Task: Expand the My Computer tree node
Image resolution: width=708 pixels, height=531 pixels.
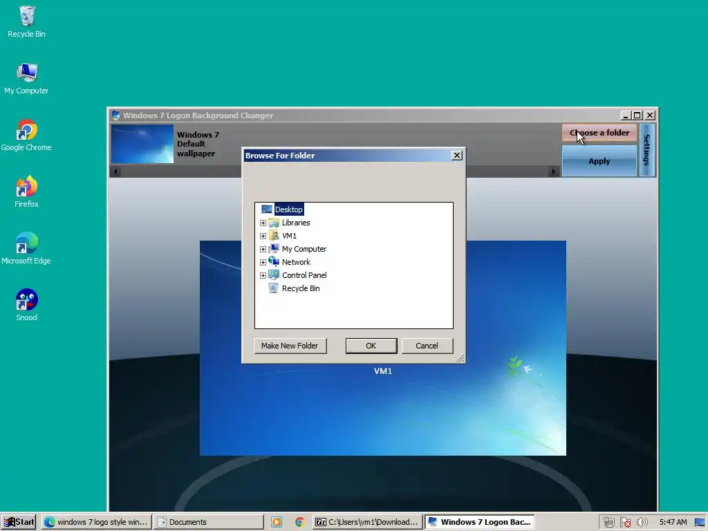Action: 263,249
